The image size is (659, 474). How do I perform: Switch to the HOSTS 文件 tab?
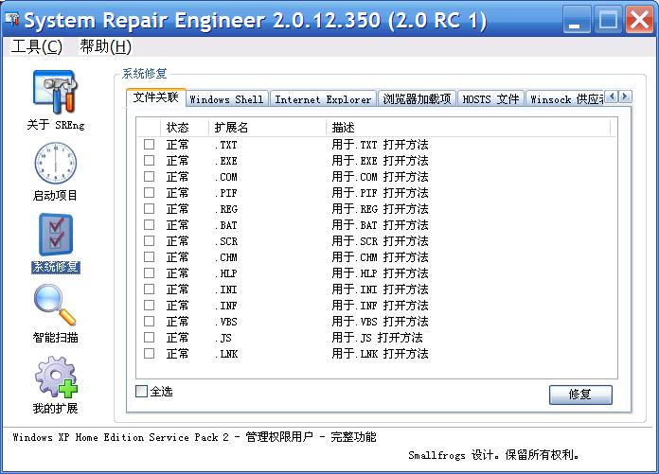(490, 99)
